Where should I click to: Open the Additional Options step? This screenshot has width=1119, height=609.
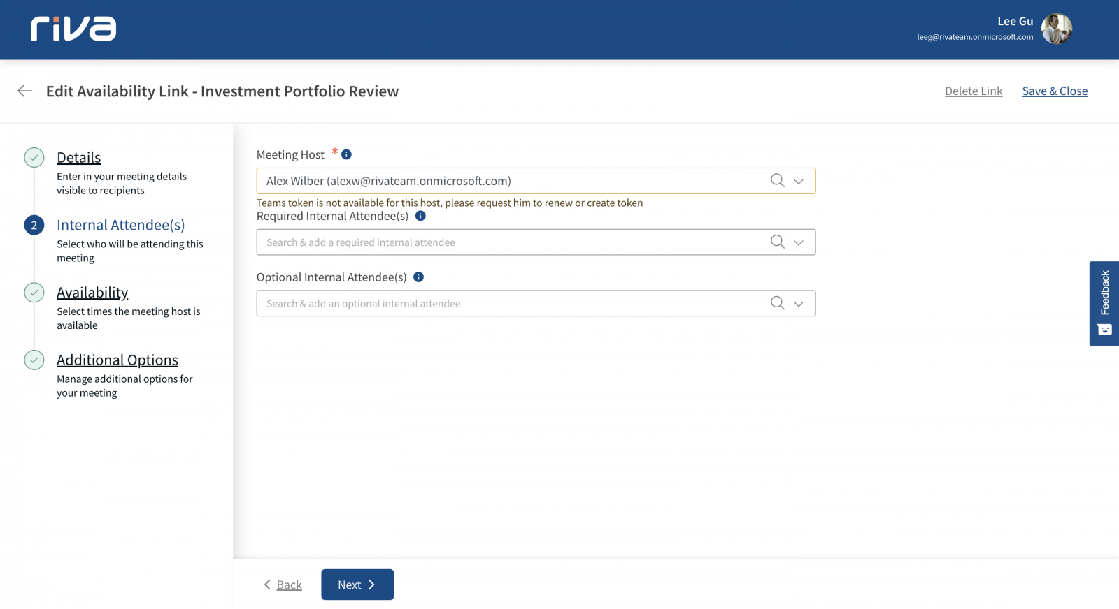pos(117,360)
